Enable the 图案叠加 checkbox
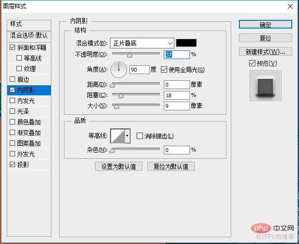This screenshot has width=299, height=244. click(13, 143)
